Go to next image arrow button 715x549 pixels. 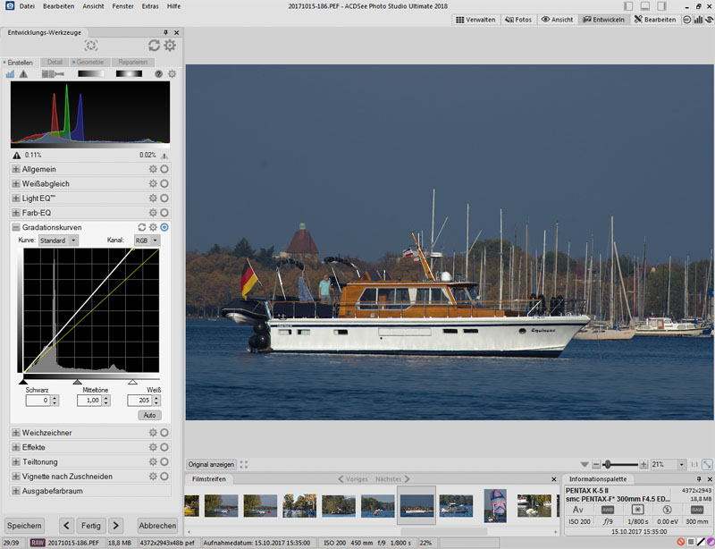[114, 525]
